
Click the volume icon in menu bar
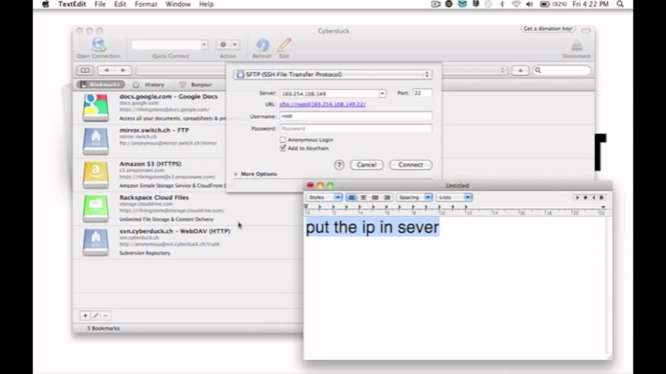coord(530,4)
